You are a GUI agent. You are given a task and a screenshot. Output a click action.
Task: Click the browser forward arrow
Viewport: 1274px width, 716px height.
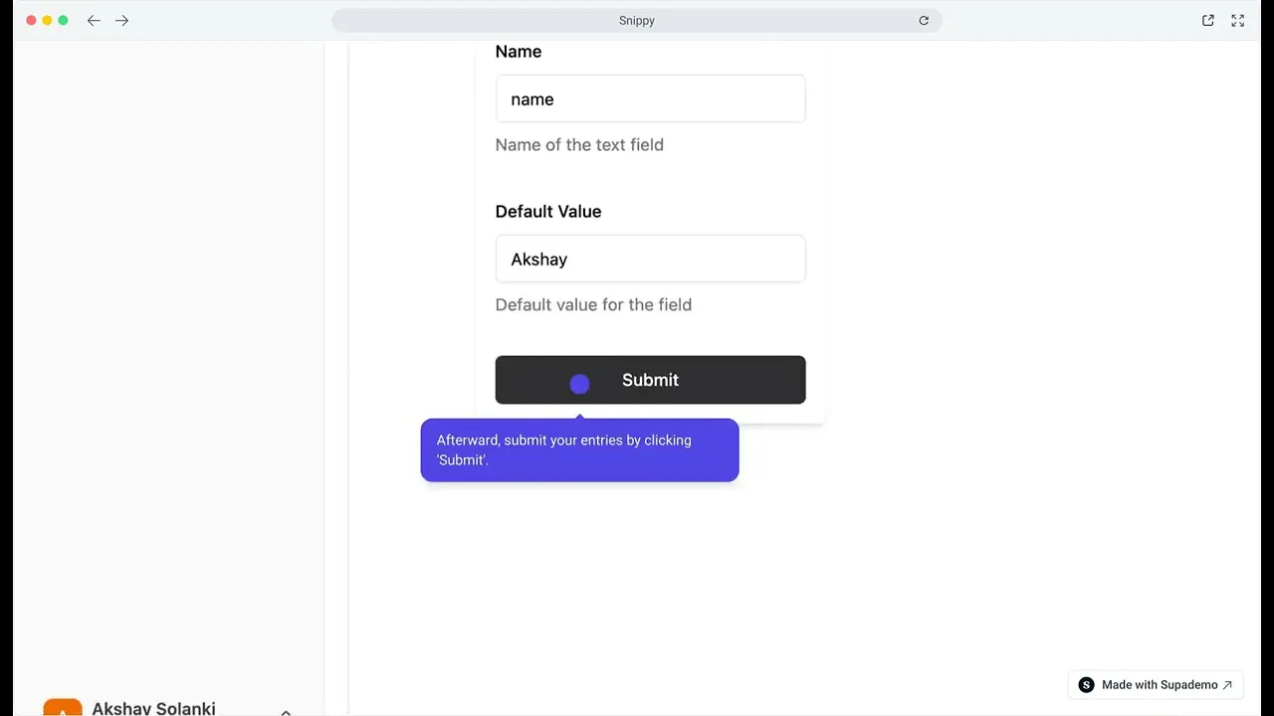(121, 20)
